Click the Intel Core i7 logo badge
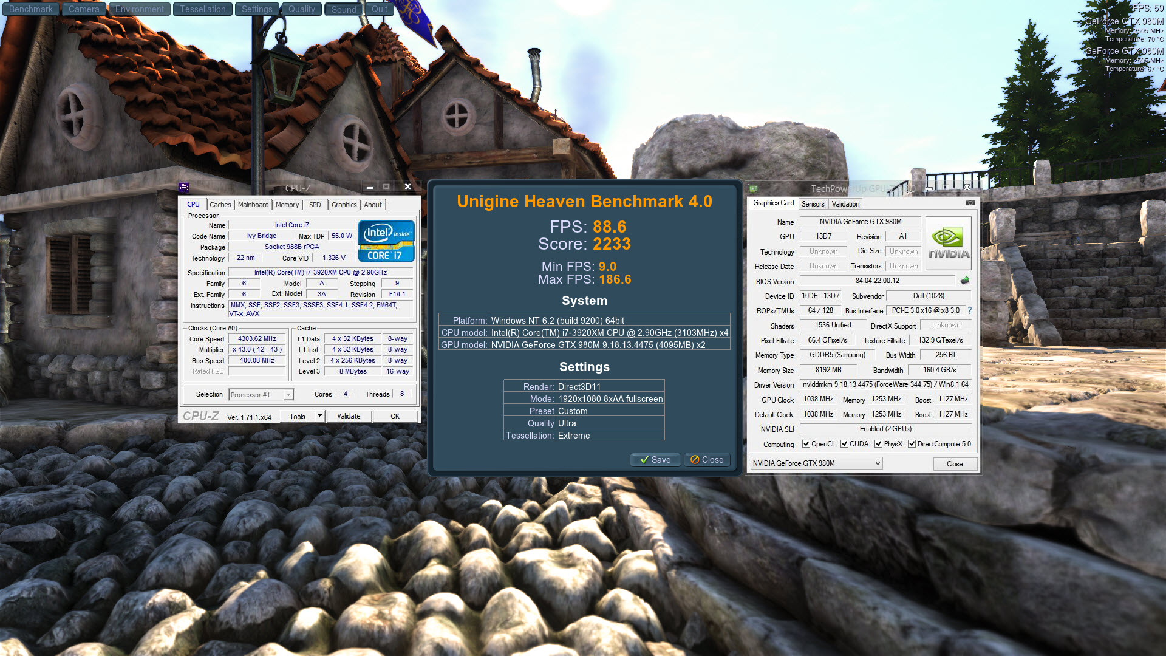The height and width of the screenshot is (656, 1166). click(386, 241)
